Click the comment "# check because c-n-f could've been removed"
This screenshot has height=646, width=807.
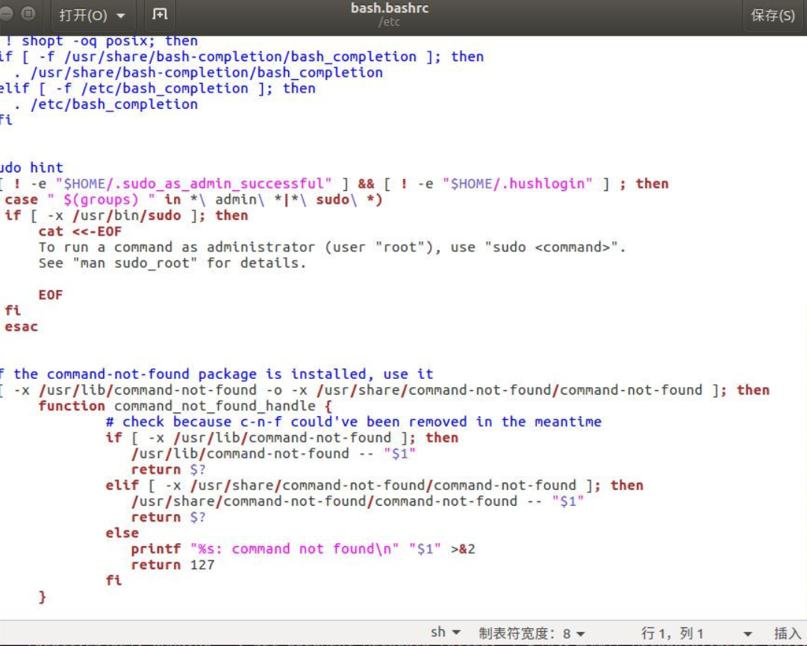354,421
